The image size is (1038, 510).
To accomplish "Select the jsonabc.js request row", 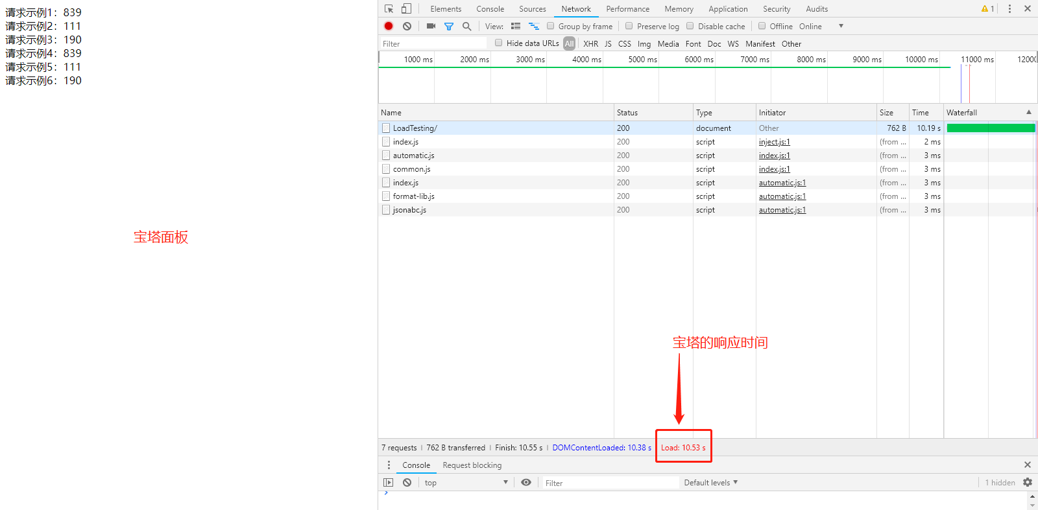I will 706,210.
